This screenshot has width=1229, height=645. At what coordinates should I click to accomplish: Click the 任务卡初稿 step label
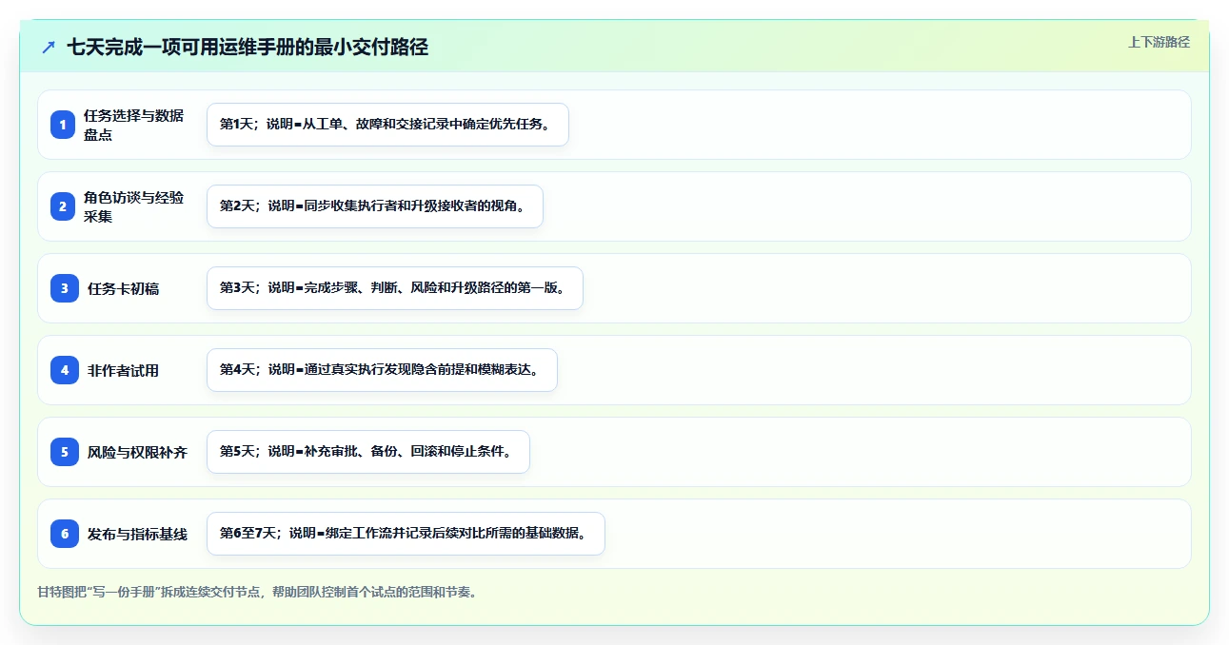[123, 288]
